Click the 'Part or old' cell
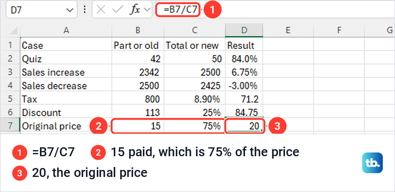 (138, 45)
